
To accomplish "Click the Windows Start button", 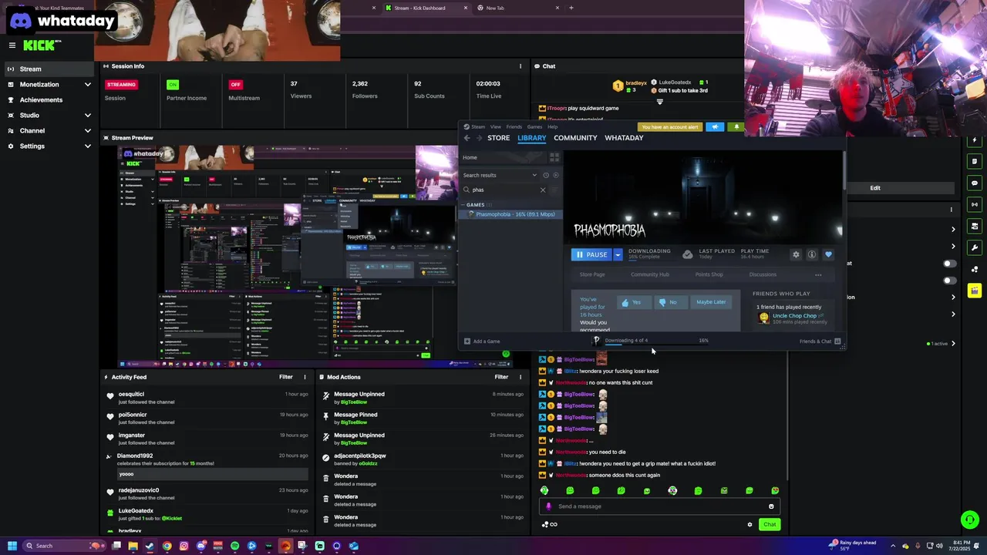I will click(12, 546).
